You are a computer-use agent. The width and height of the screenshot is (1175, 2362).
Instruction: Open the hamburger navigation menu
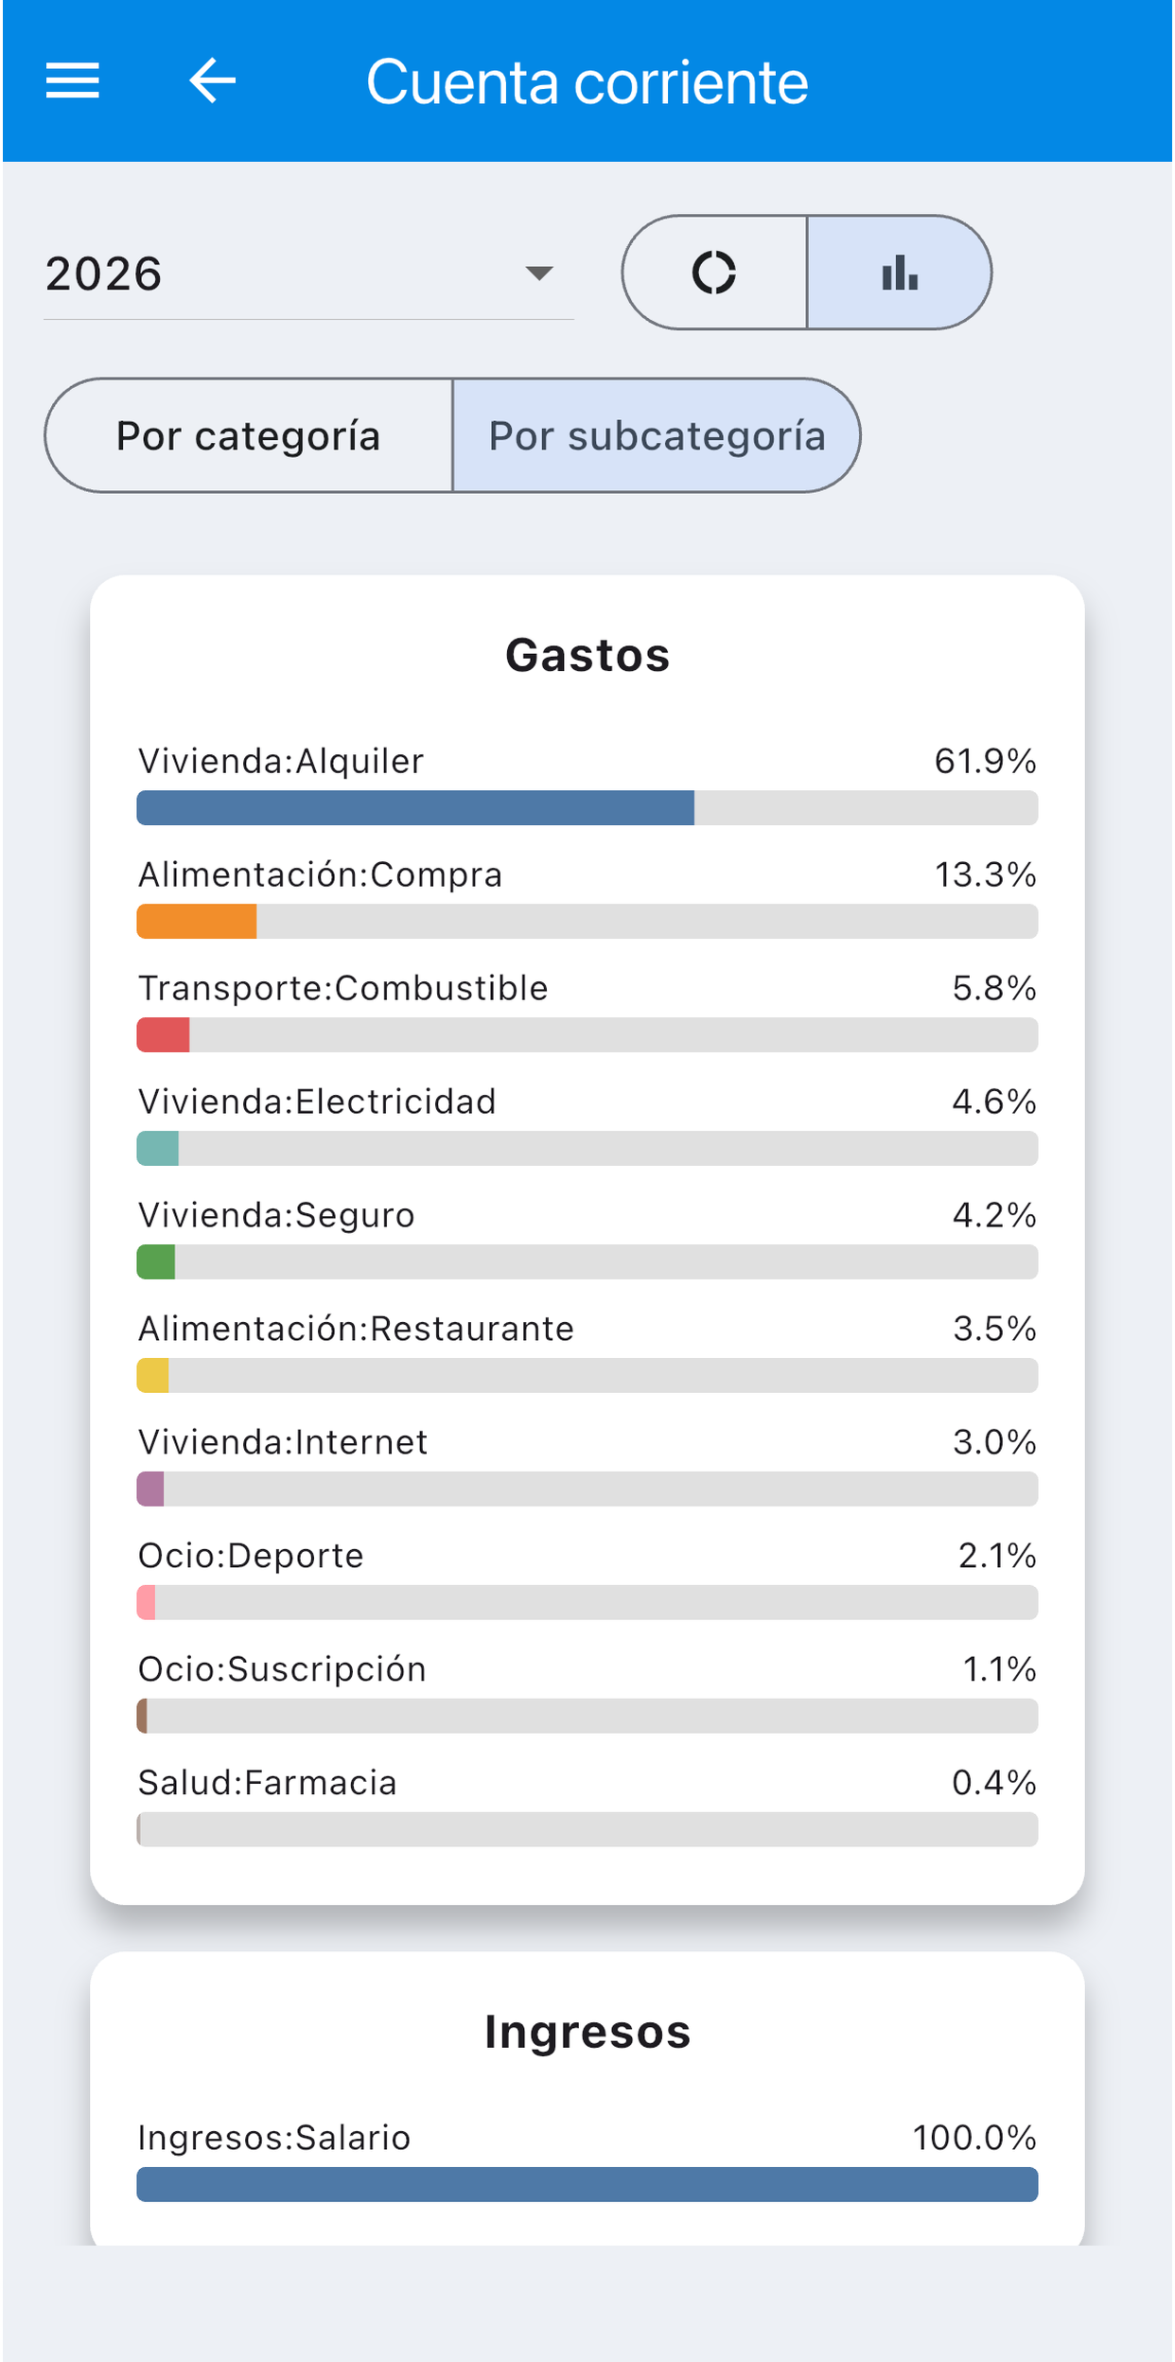click(73, 80)
